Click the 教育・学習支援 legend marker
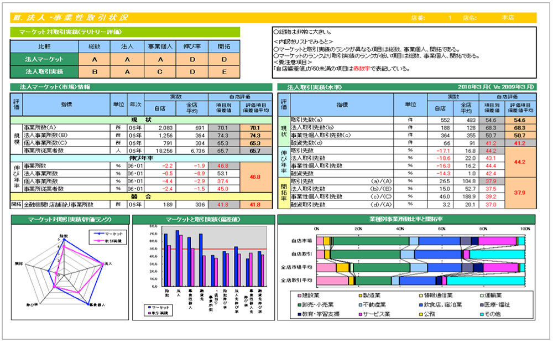The width and height of the screenshot is (553, 342). click(x=299, y=314)
